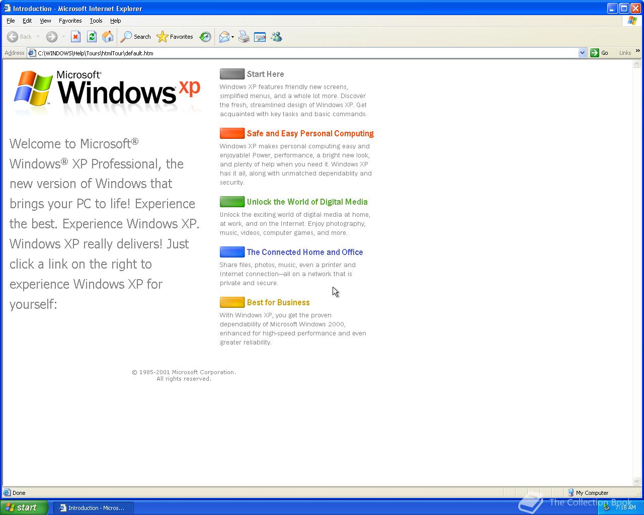This screenshot has width=644, height=515.
Task: Open Safe and Easy Personal Computing link
Action: (x=310, y=133)
